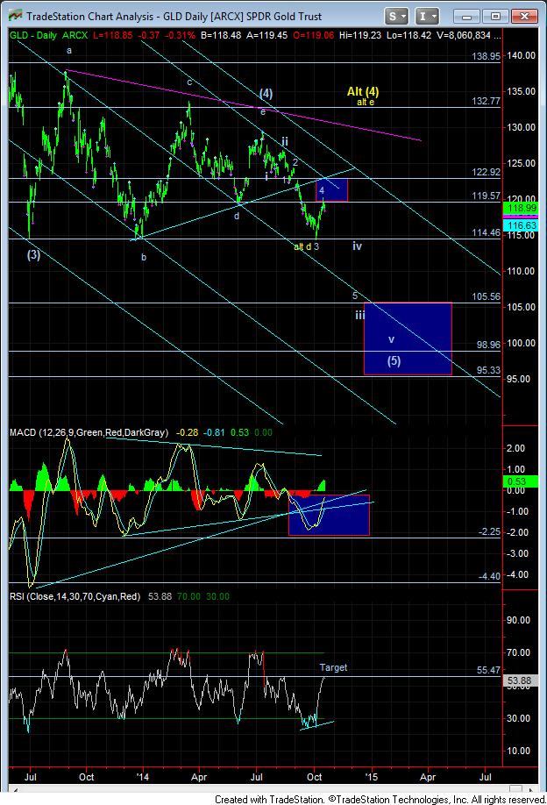Click the TradeStation chart icon in title bar
Viewport: 547px width, 805px height.
[16, 16]
